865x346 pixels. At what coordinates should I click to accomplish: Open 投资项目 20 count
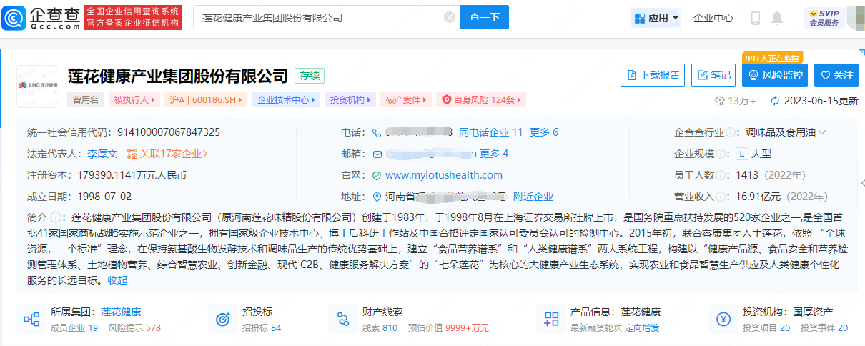766,328
